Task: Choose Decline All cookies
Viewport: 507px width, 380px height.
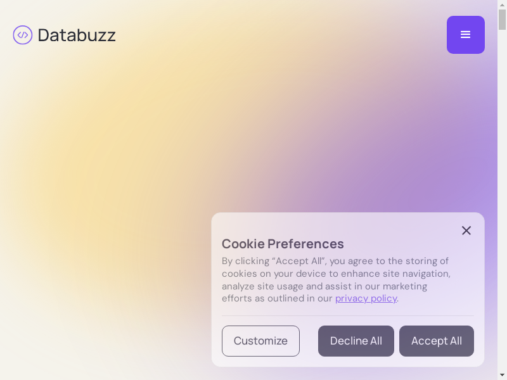Action: [356, 341]
